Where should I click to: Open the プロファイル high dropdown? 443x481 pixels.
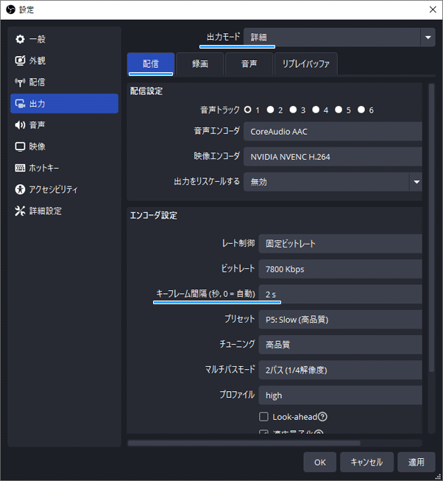pos(341,395)
